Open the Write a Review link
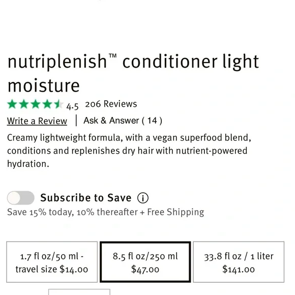Screen dimensions: 295x295 pyautogui.click(x=37, y=121)
